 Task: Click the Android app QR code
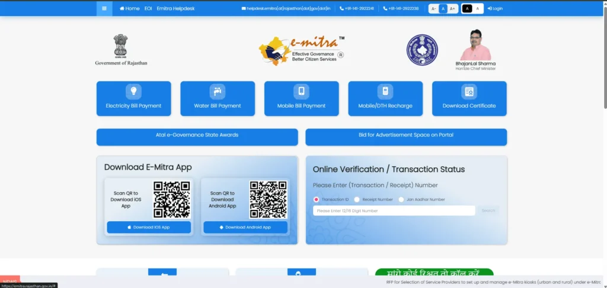coord(269,200)
